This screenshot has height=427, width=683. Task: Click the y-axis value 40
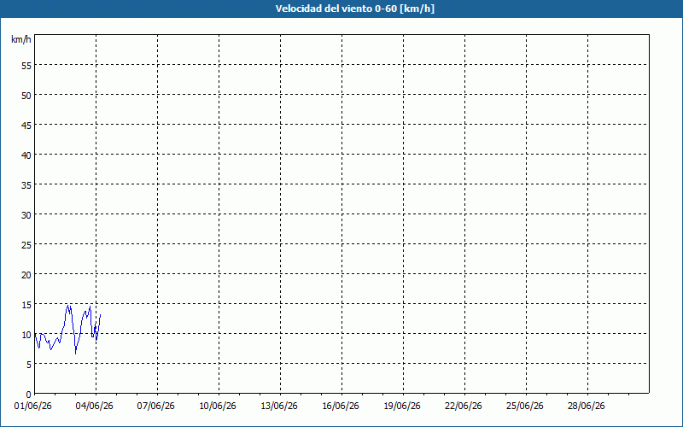tap(26, 155)
